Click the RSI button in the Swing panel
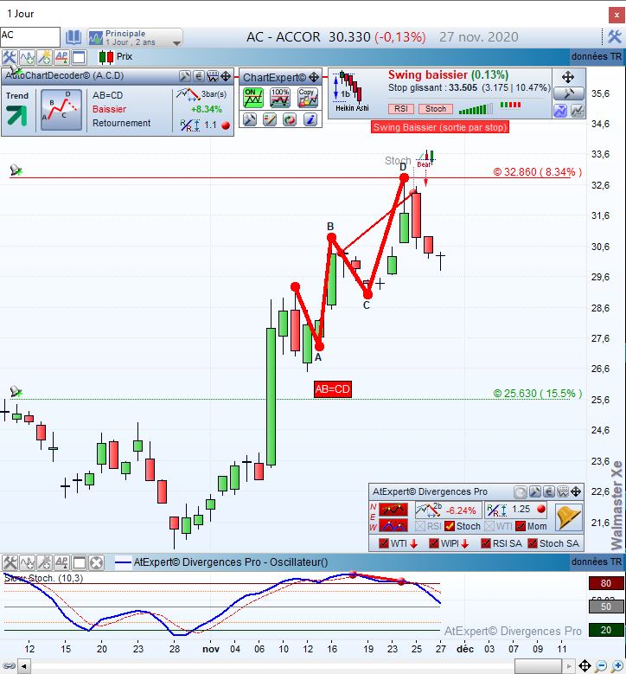Image resolution: width=626 pixels, height=674 pixels. click(401, 109)
